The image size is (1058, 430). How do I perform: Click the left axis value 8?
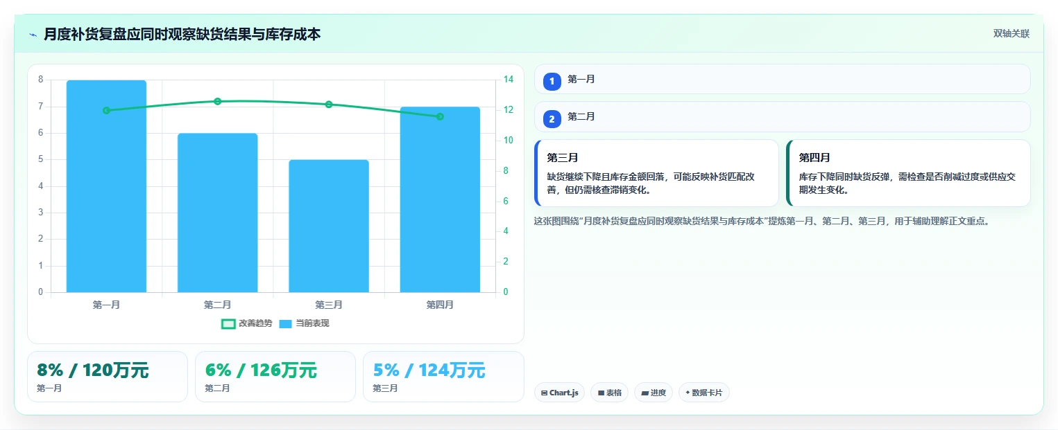pyautogui.click(x=40, y=80)
